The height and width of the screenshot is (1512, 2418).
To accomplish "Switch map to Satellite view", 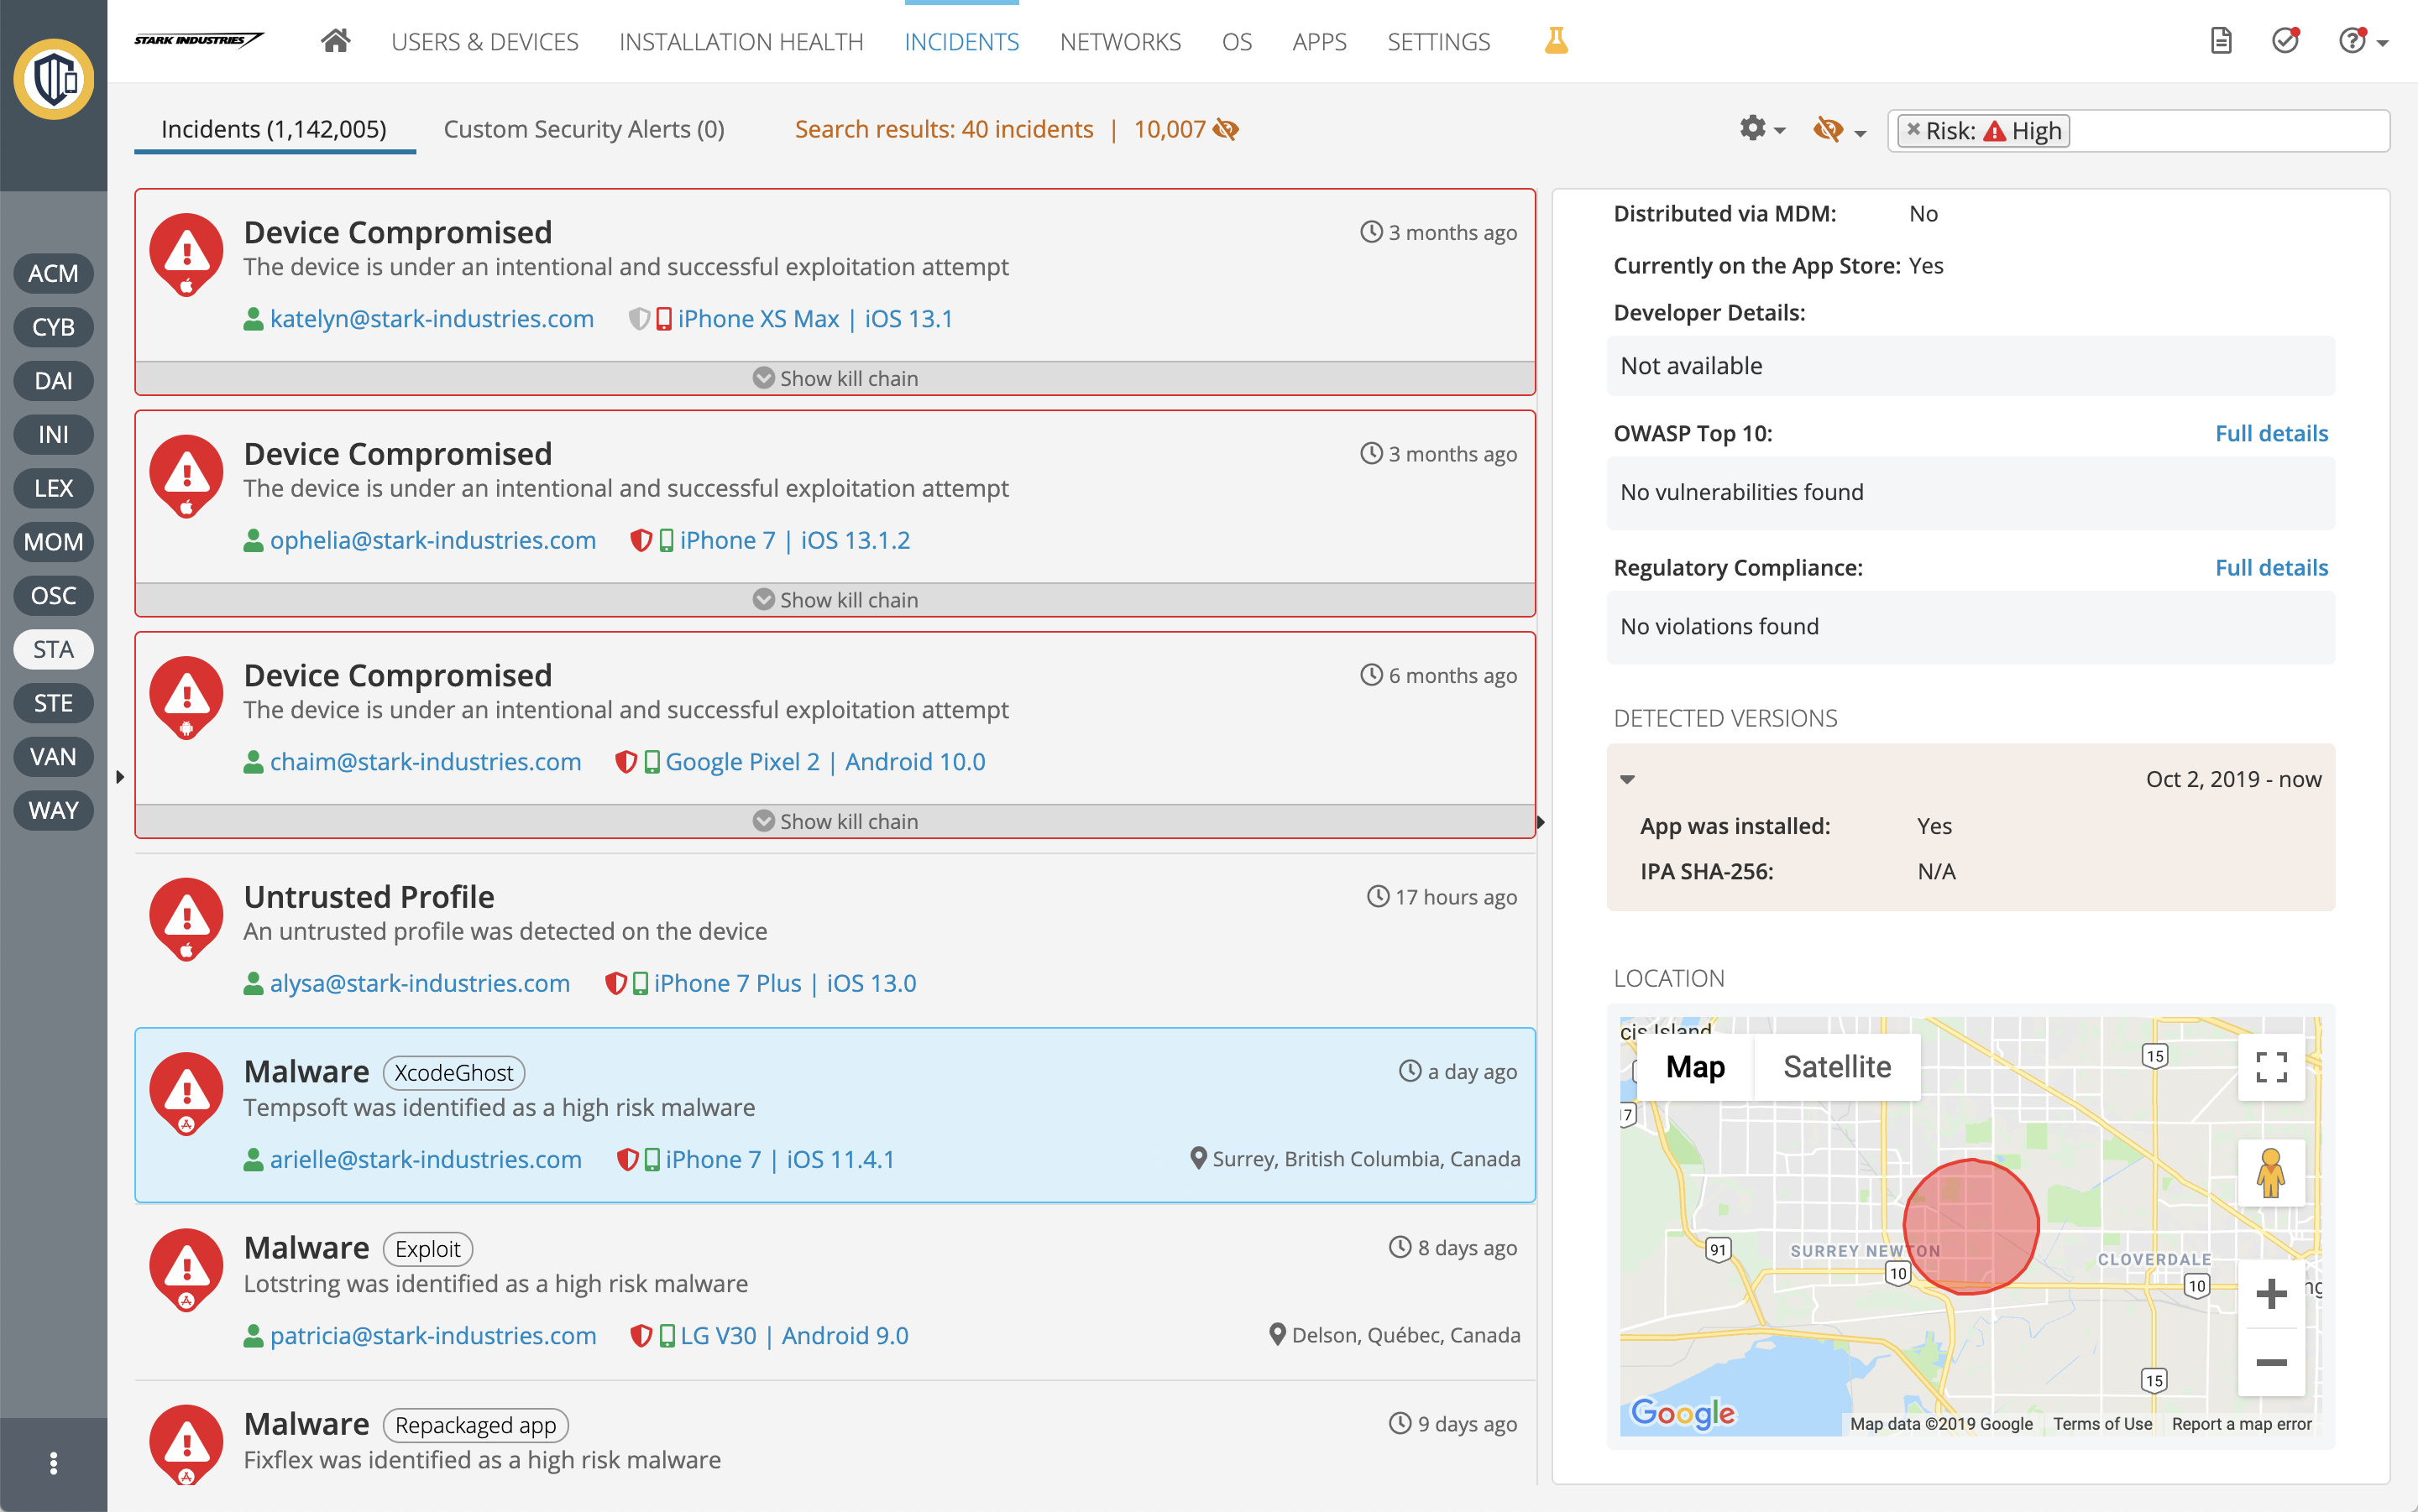I will click(1836, 1067).
